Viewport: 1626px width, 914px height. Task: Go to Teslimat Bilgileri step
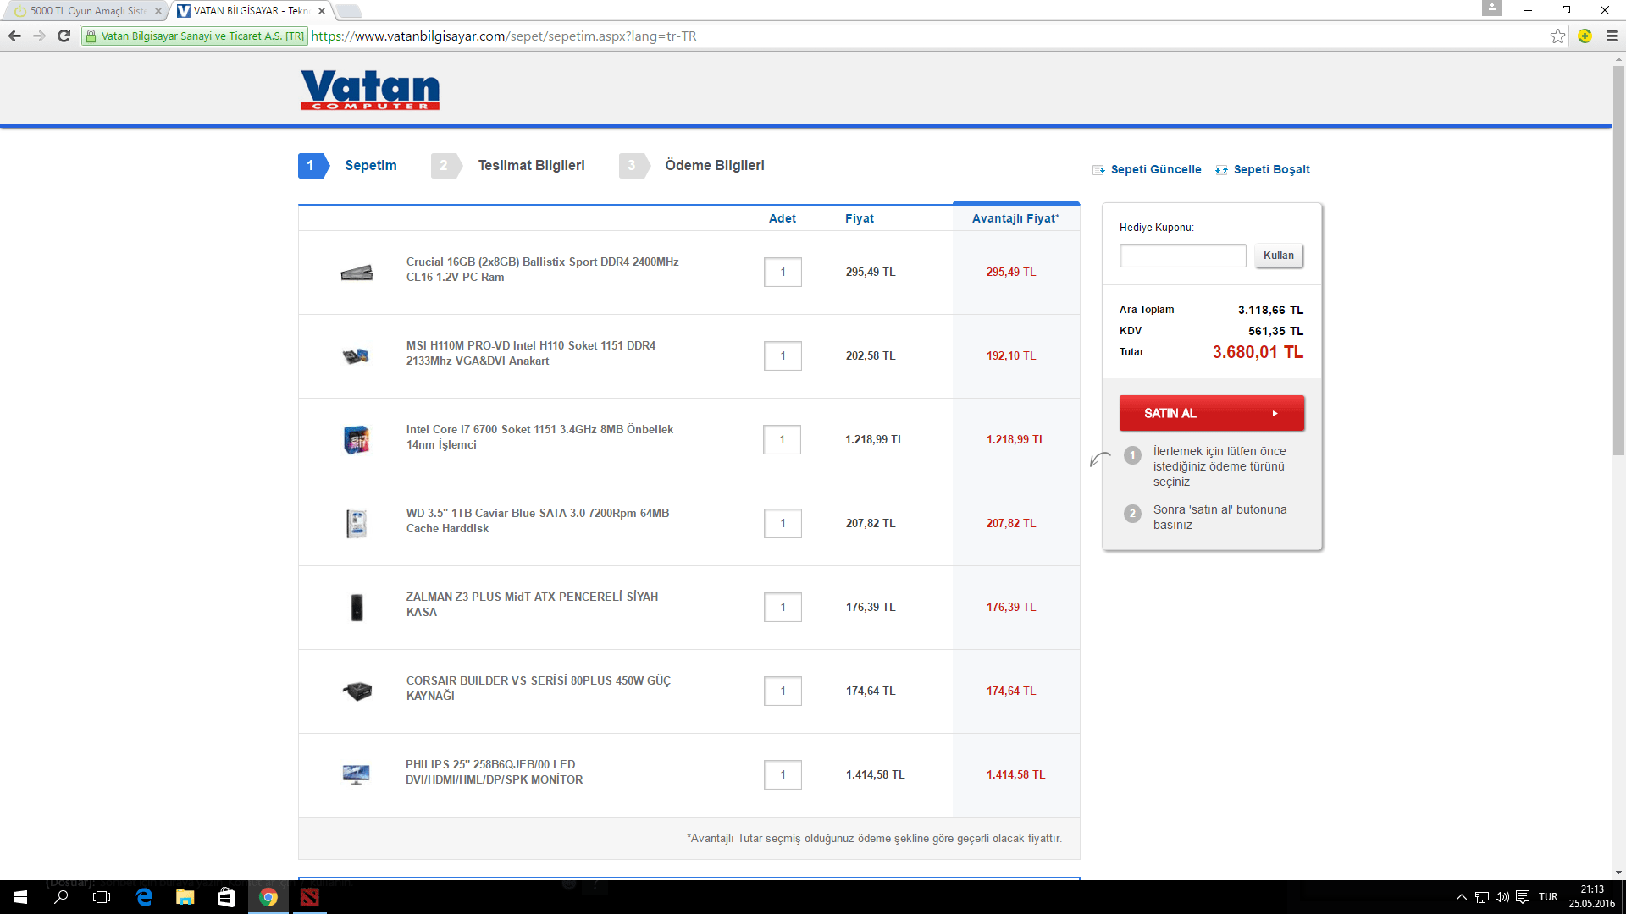pos(531,166)
